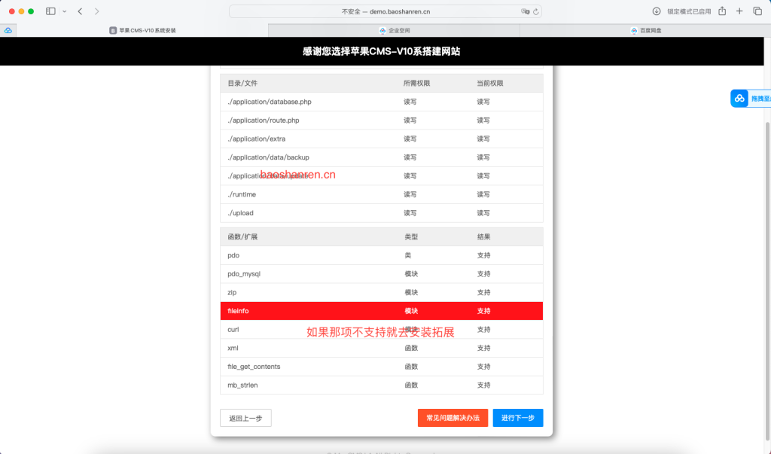Image resolution: width=771 pixels, height=454 pixels.
Task: Click 支持 result in fileinfo row
Action: tap(484, 311)
